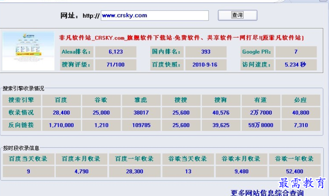This screenshot has width=329, height=196.
Task: Select 有道 indexed count 2万 7000
Action: tap(261, 113)
